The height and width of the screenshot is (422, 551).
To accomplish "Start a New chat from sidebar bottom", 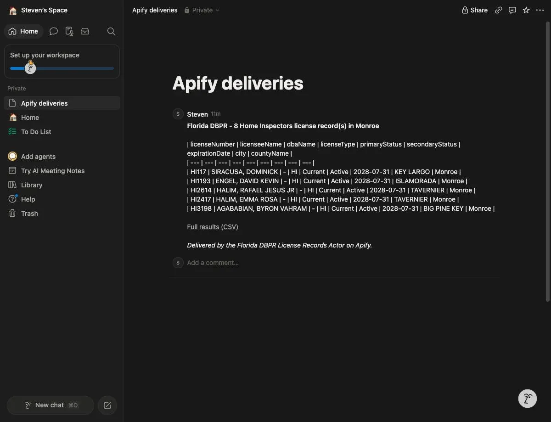I will point(51,405).
